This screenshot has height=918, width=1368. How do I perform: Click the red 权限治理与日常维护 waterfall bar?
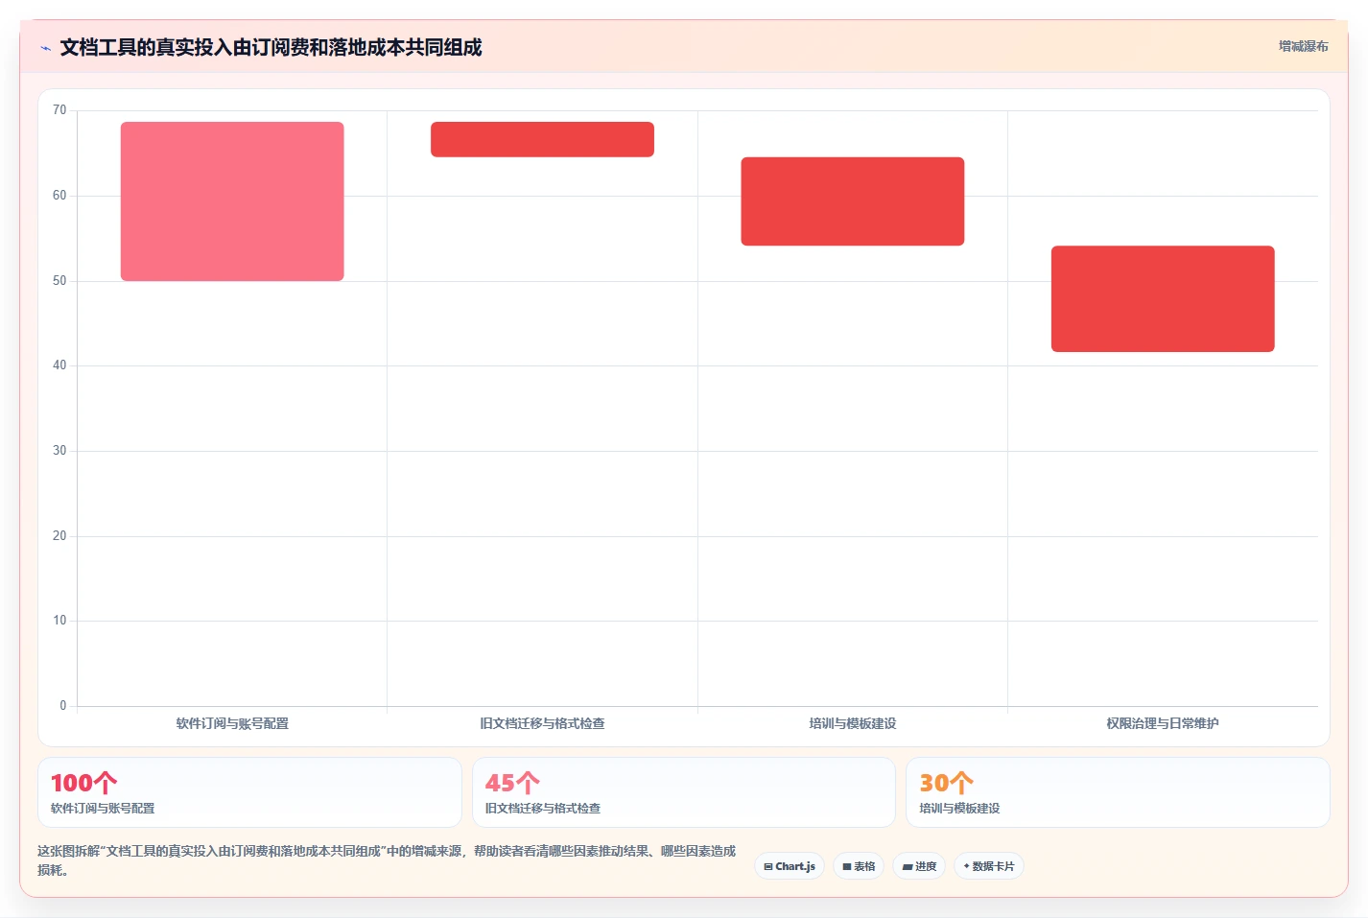1163,298
